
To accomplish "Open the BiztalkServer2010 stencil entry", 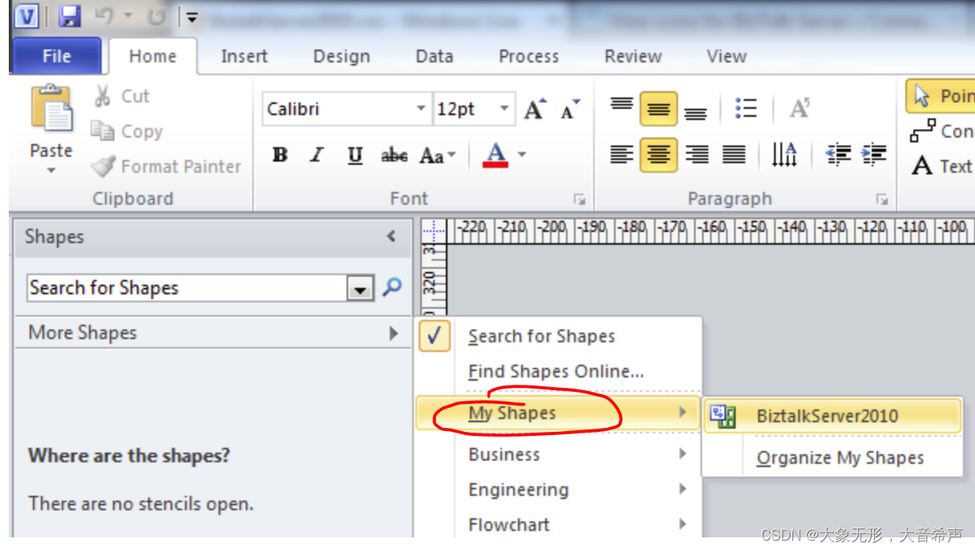I will pos(827,416).
